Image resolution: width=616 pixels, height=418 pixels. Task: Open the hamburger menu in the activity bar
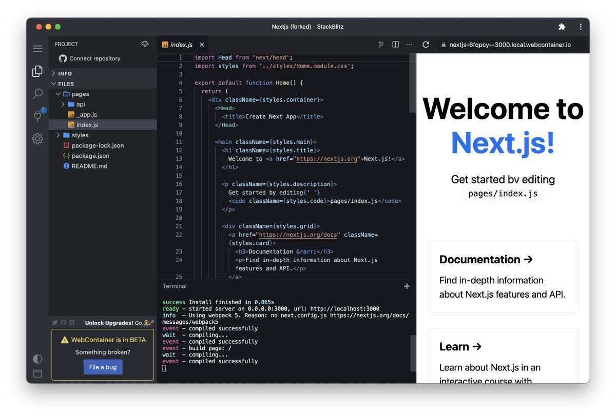(x=37, y=49)
